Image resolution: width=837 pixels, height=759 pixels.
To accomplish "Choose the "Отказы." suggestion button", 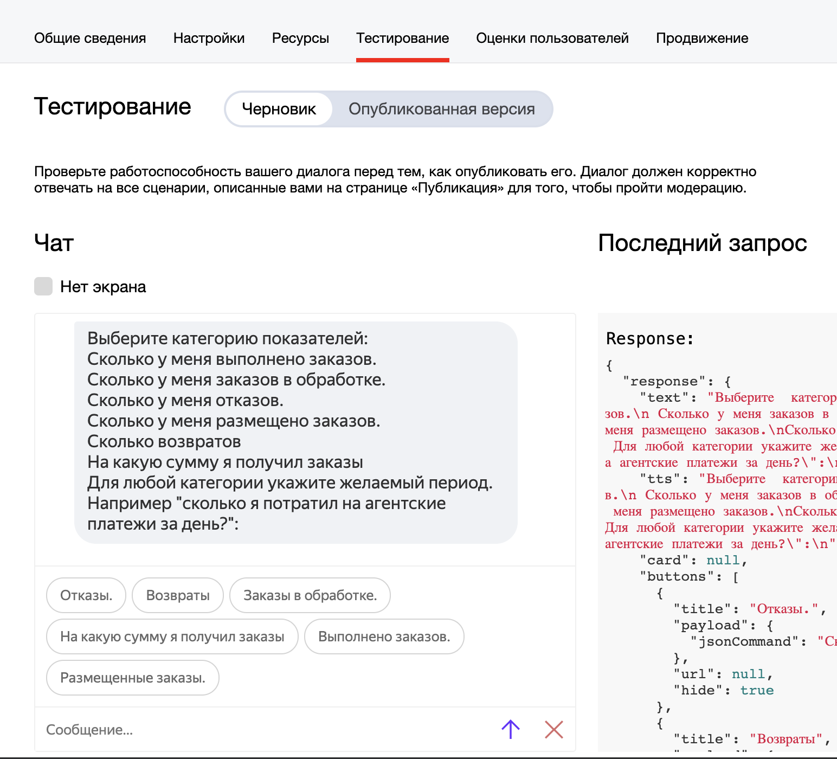I will point(86,595).
